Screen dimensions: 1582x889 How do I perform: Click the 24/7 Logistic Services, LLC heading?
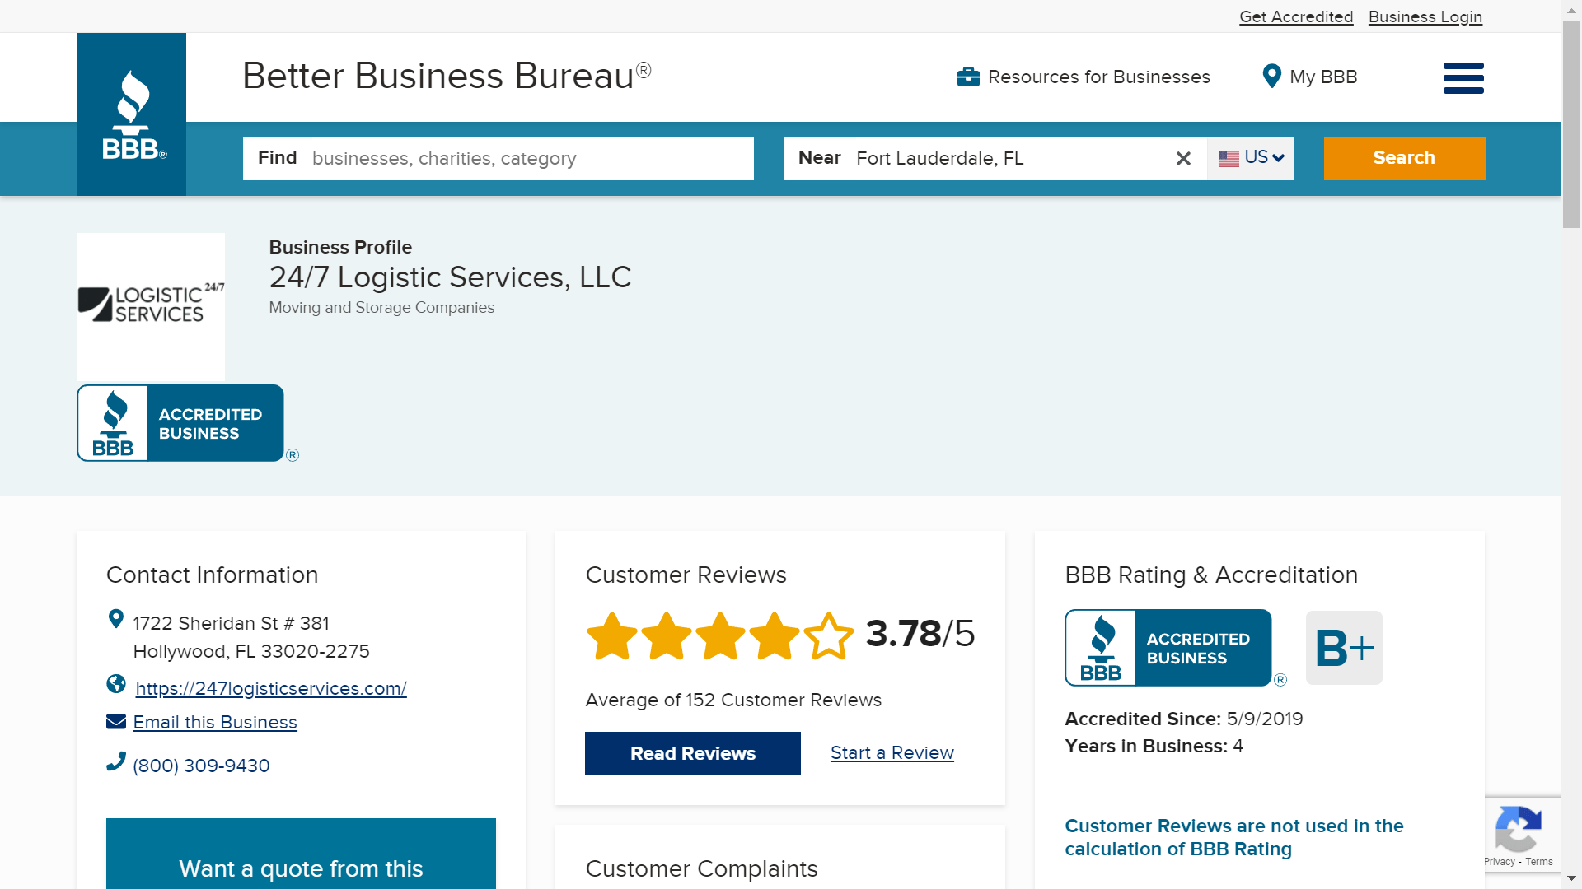tap(450, 277)
